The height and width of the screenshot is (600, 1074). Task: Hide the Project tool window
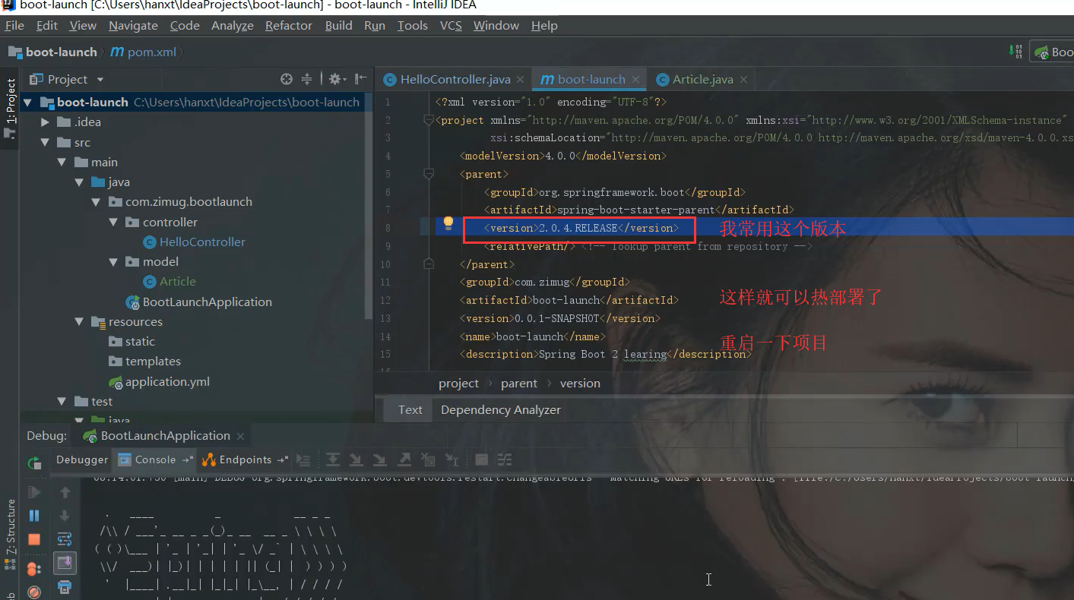click(x=360, y=79)
